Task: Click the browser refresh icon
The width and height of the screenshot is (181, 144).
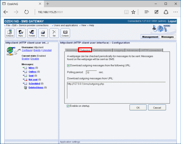Action: (x=26, y=12)
